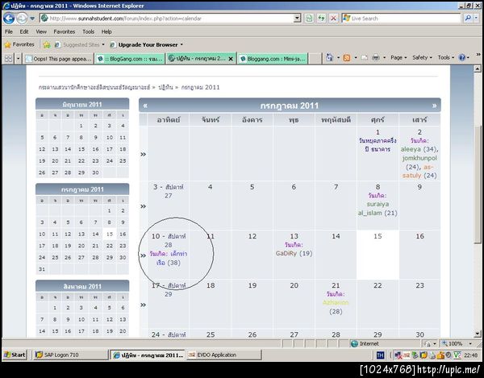Click birthday user GaDiRy on July 13
This screenshot has height=378, width=484.
pyautogui.click(x=286, y=253)
